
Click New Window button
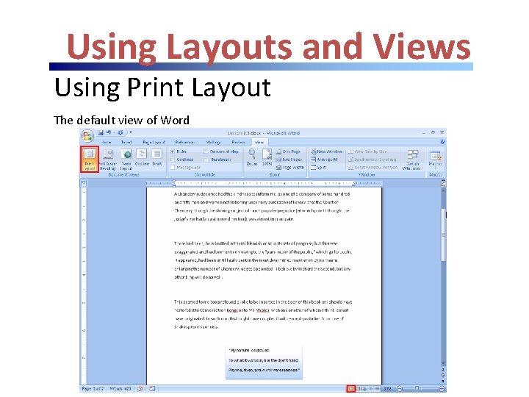(x=326, y=151)
